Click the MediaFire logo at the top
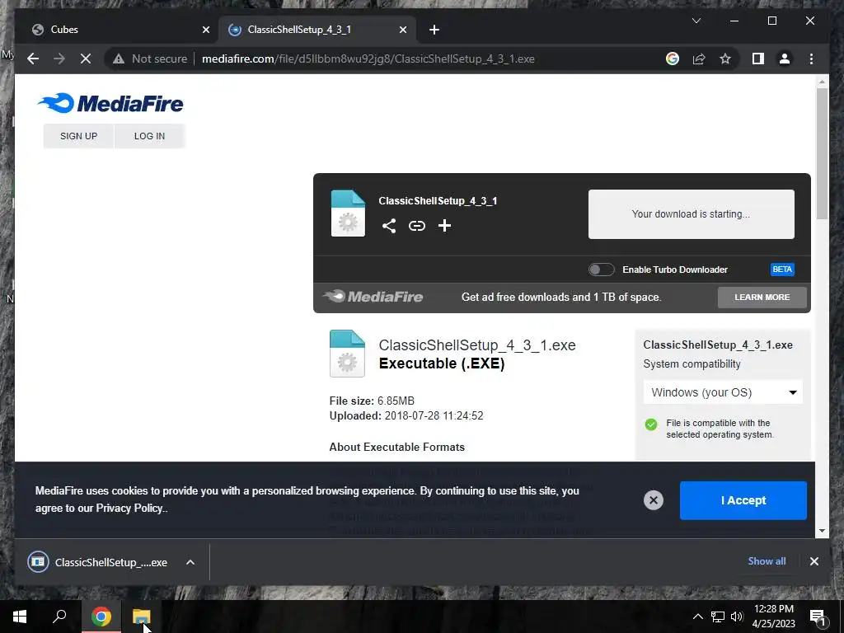 (x=110, y=103)
